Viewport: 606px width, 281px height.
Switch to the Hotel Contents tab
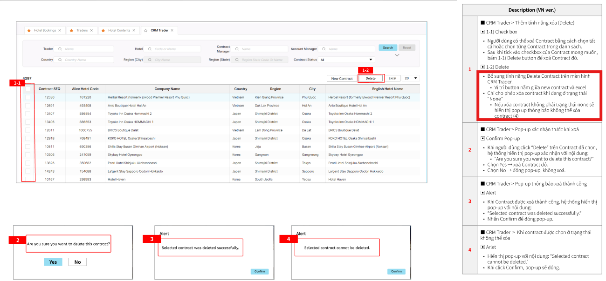(119, 30)
